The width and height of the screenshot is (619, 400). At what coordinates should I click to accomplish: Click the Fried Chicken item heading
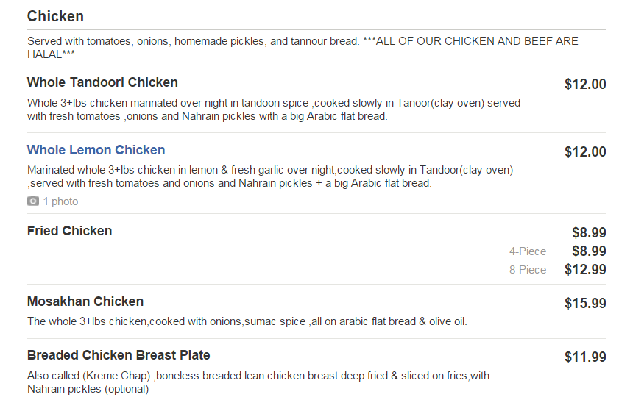69,231
